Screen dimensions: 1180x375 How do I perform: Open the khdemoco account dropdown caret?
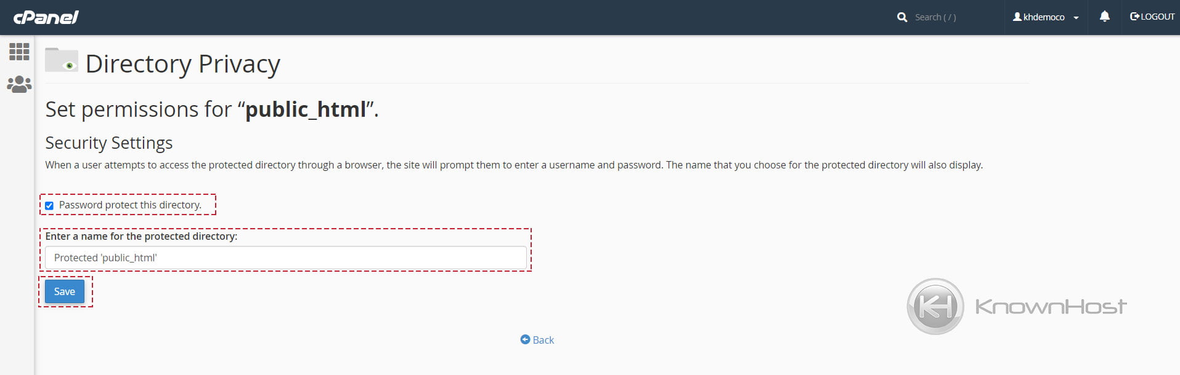click(1076, 17)
